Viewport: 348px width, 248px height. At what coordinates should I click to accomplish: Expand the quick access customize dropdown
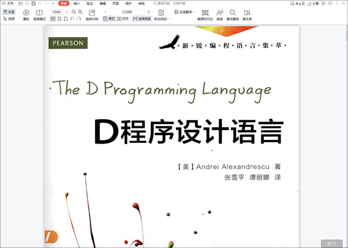coord(53,3)
